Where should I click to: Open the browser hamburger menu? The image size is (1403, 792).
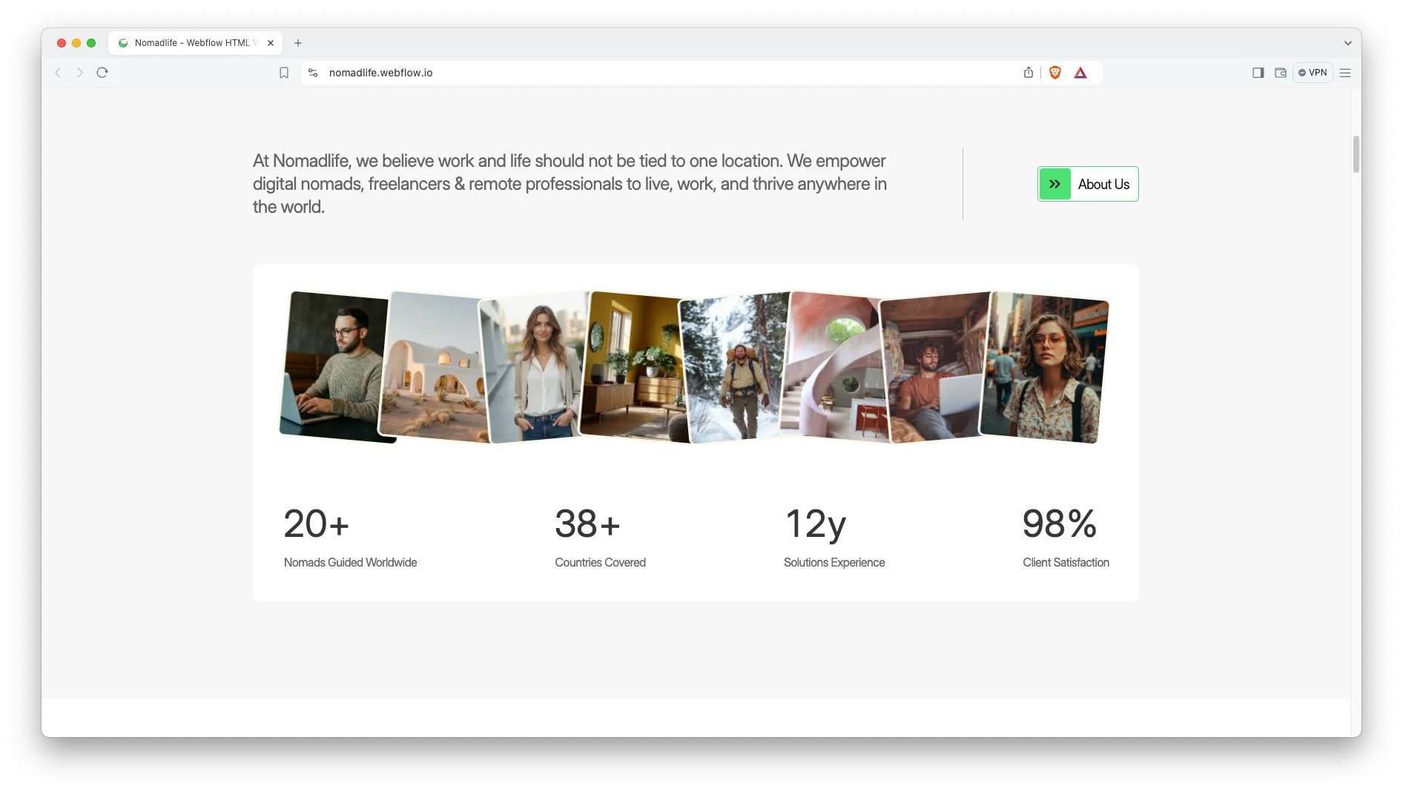1345,73
